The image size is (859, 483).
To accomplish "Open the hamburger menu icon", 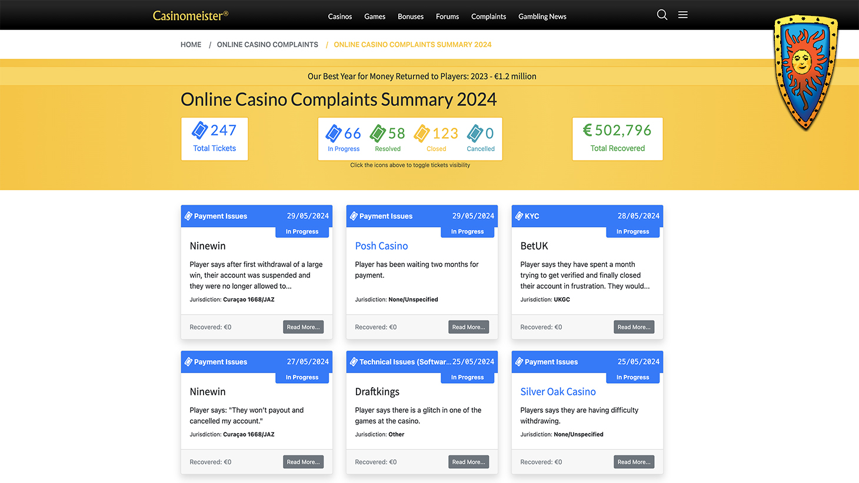I will tap(682, 15).
